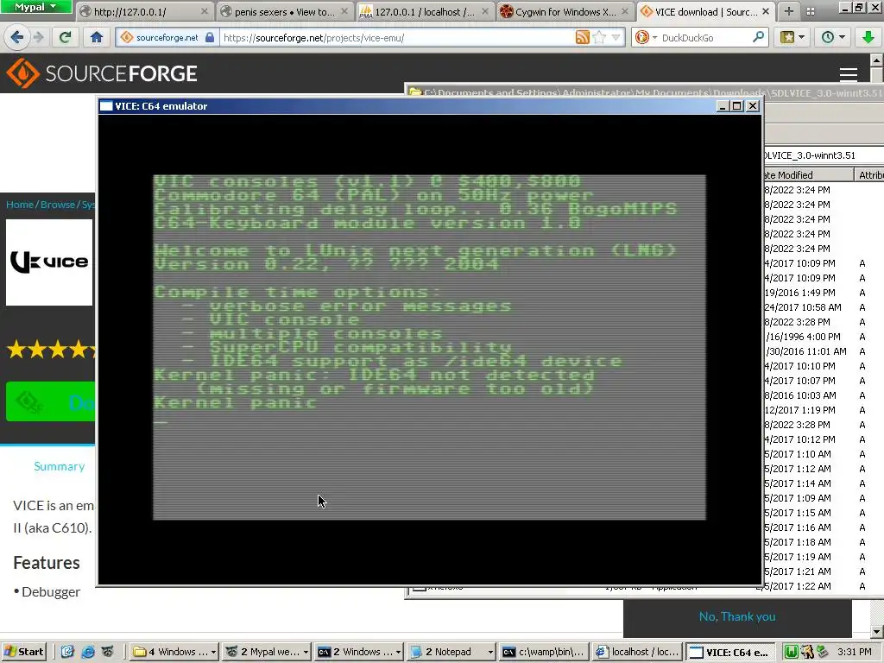This screenshot has height=663, width=884.
Task: Click the page scrollbar up arrow
Action: (x=877, y=60)
